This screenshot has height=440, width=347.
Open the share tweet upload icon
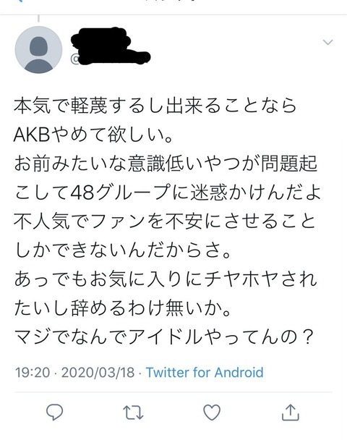[290, 412]
